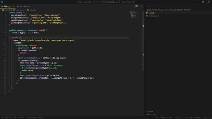Click the package.json tab file icon

tap(18, 6)
